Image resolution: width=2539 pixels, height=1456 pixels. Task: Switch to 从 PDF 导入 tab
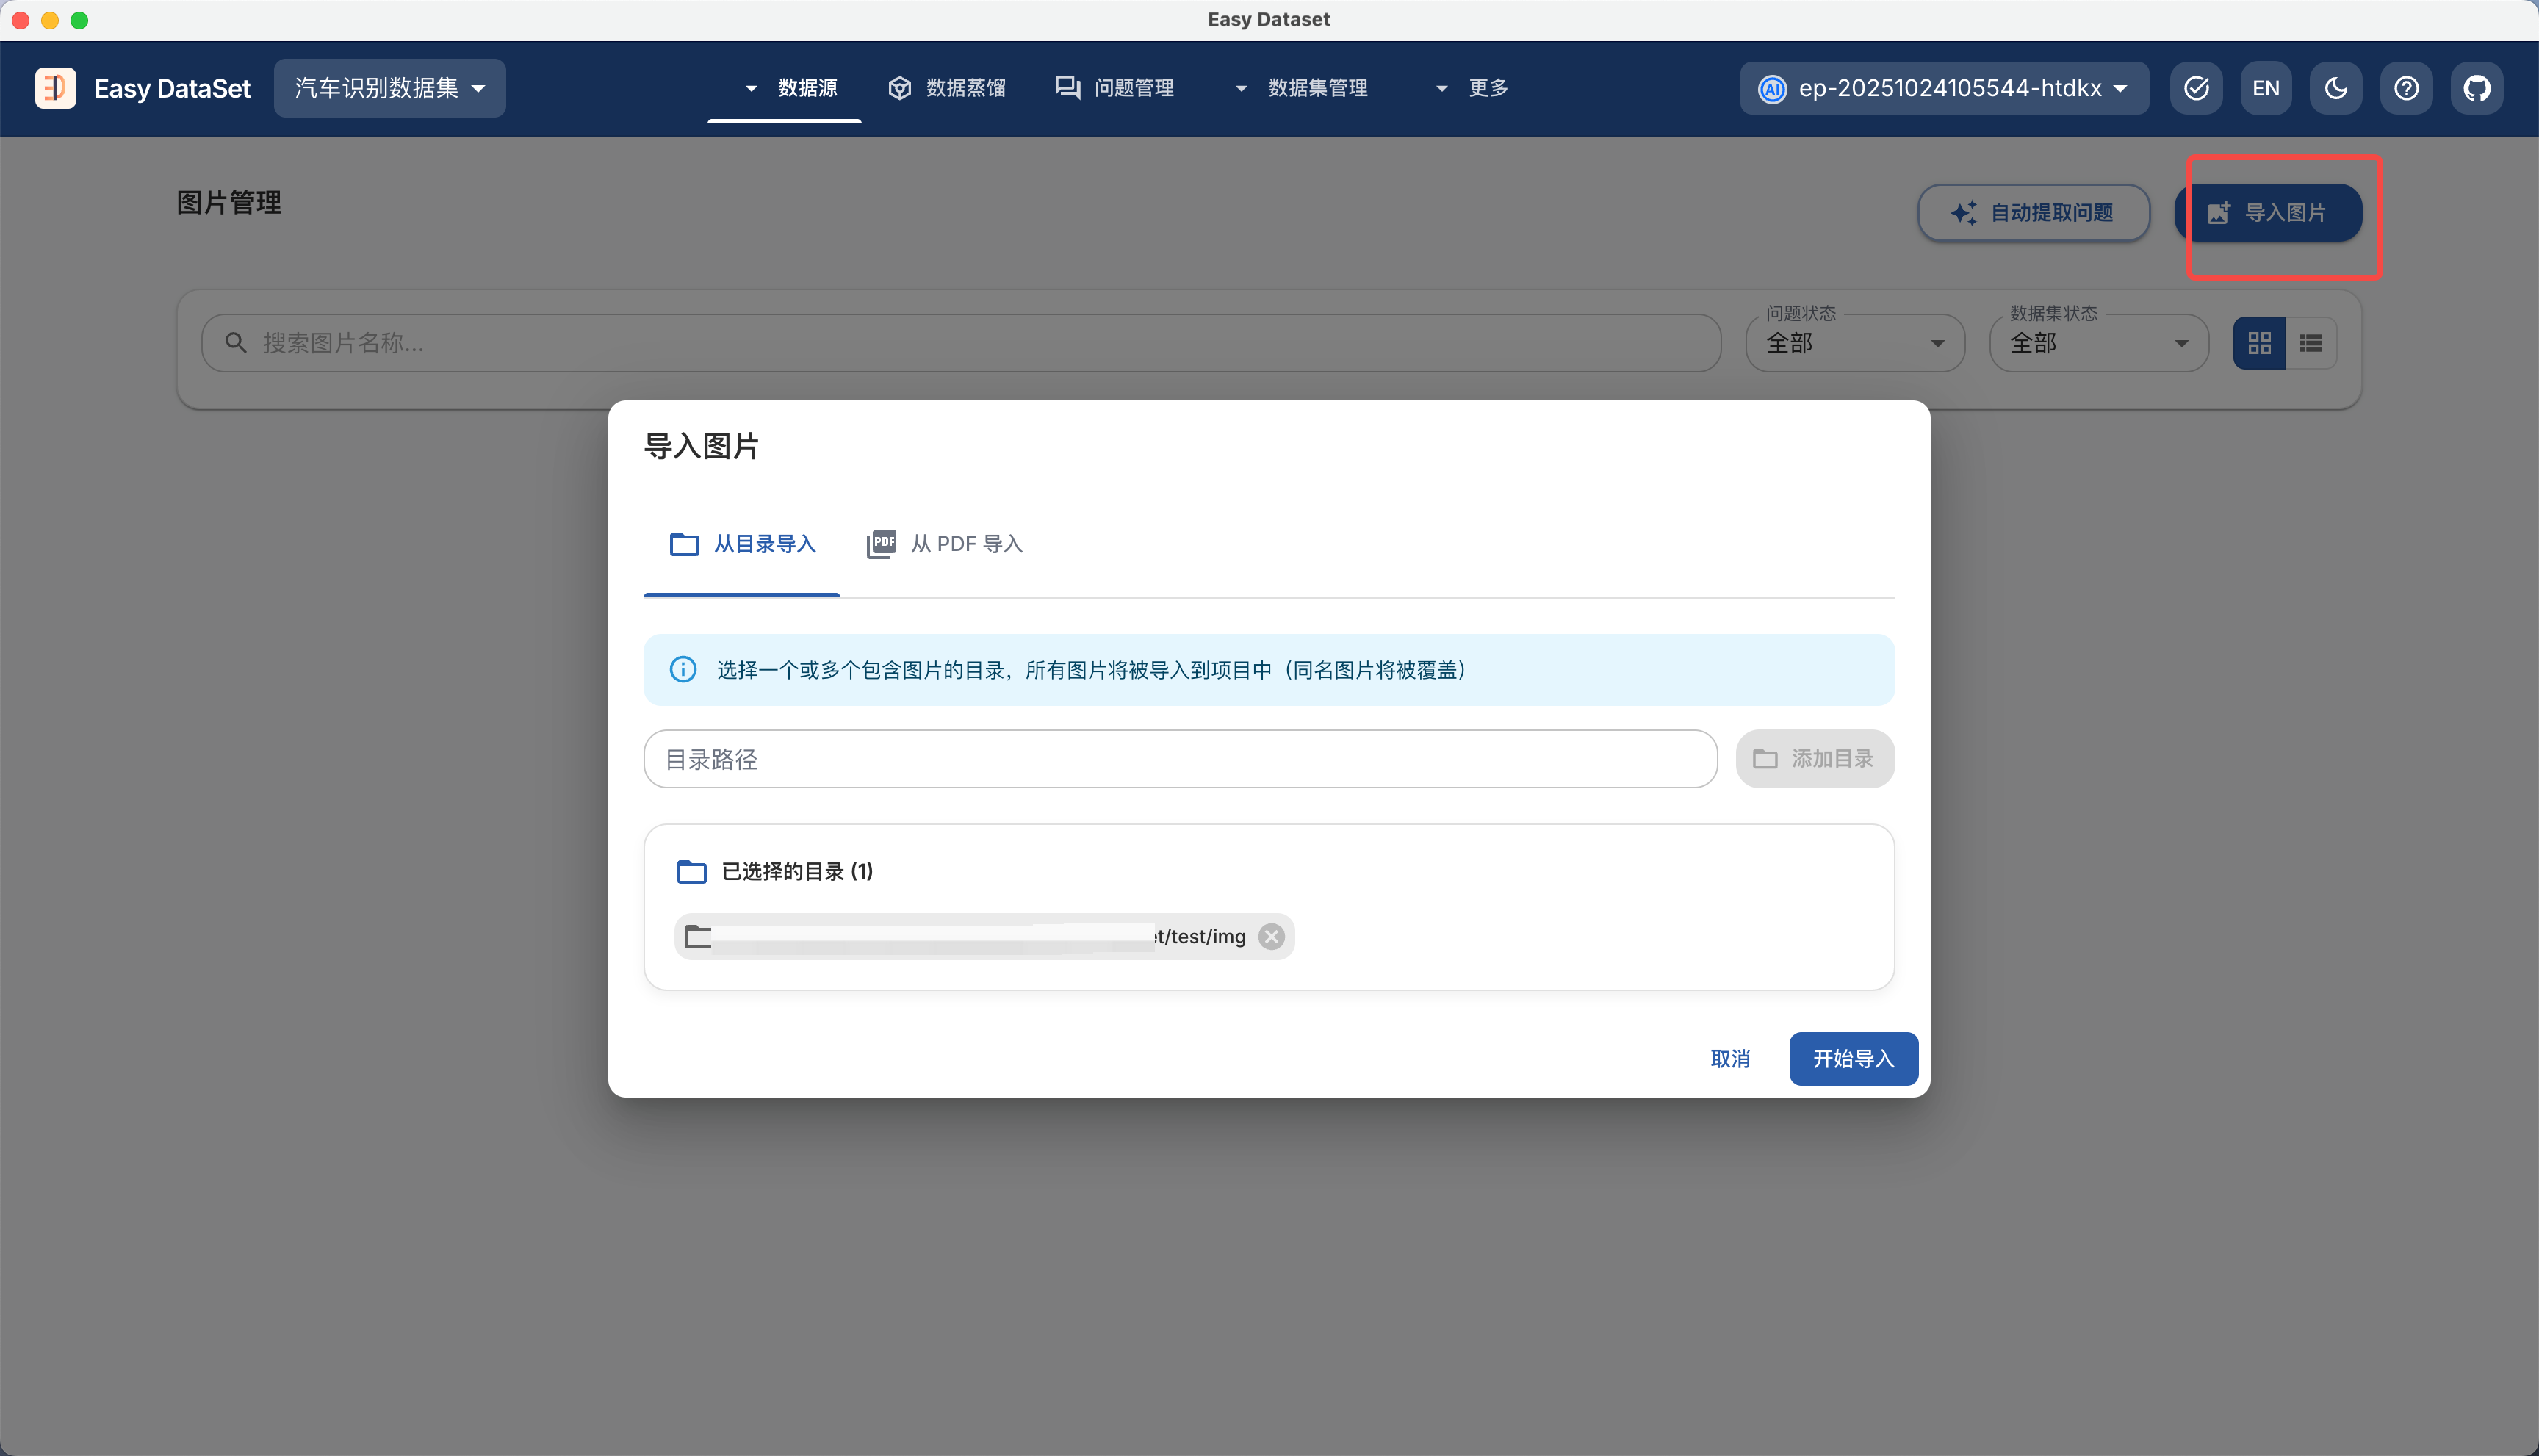[x=945, y=544]
